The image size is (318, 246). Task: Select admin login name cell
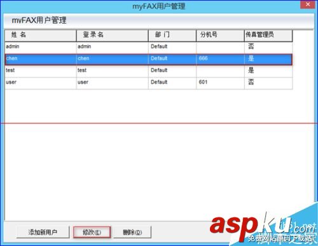(112, 47)
